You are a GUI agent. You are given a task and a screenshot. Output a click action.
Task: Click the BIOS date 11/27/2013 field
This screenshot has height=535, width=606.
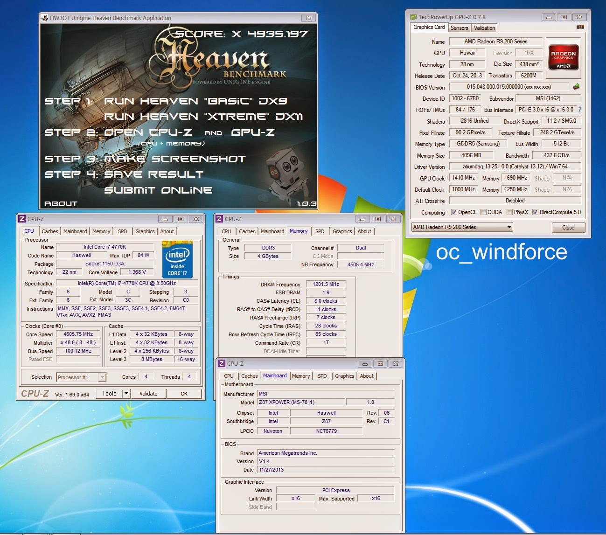pos(326,470)
